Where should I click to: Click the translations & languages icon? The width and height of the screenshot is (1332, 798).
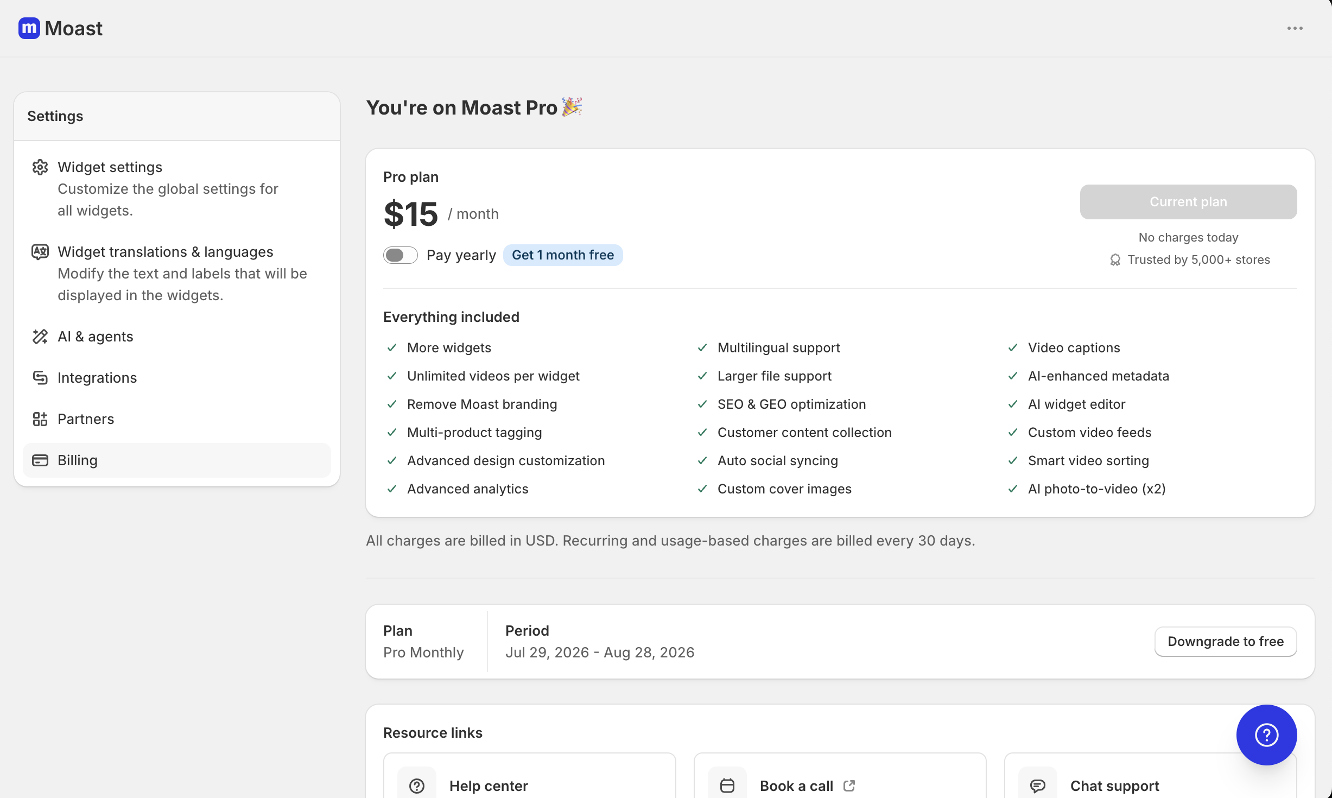pos(40,252)
